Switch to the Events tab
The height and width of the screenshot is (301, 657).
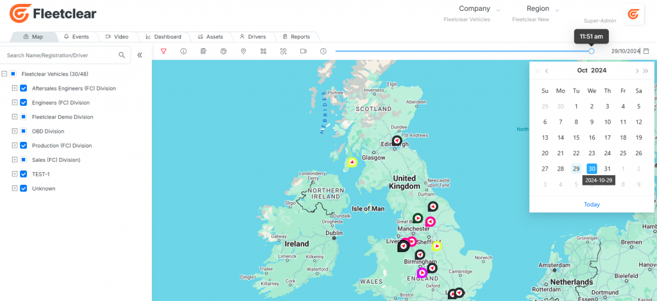(76, 37)
